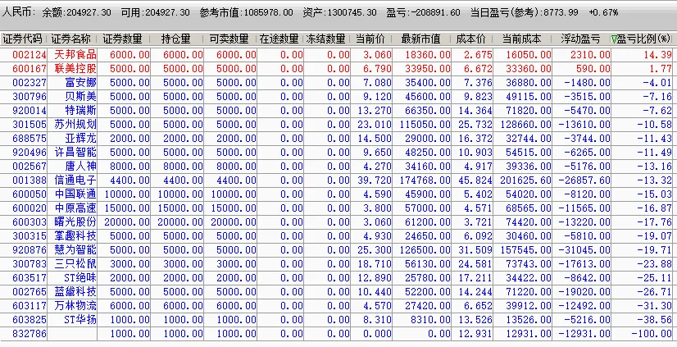Click the 当日盈亏(参考):8773.99 value
Viewport: 677px width, 347px height.
pos(526,12)
